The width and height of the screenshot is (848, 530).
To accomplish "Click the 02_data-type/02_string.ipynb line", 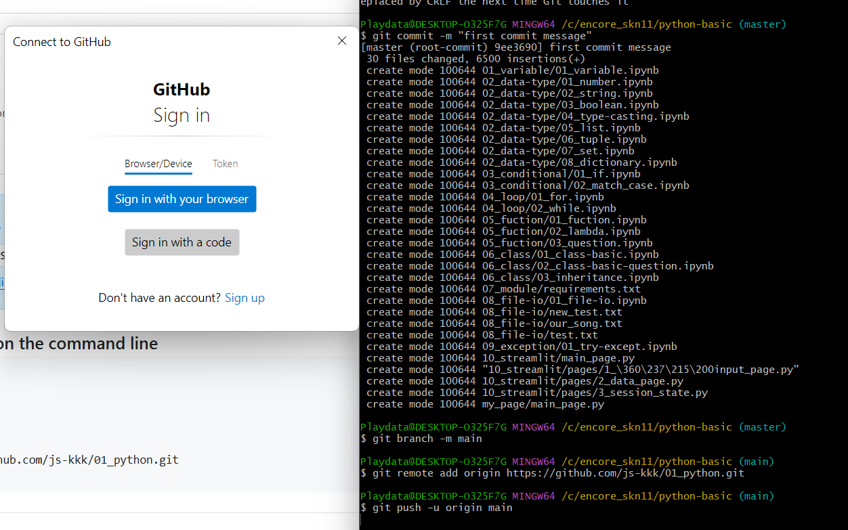I will click(510, 93).
